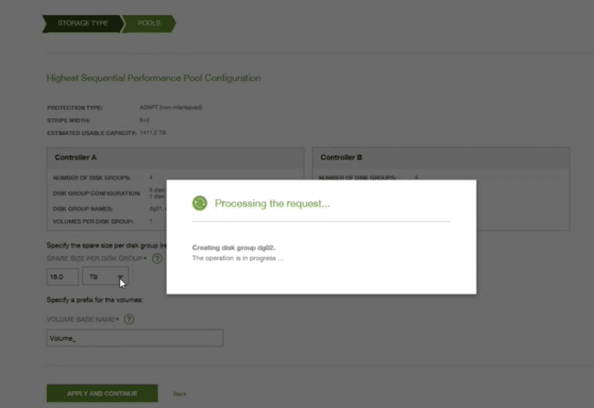Click the Back link
This screenshot has height=408, width=594.
point(180,394)
